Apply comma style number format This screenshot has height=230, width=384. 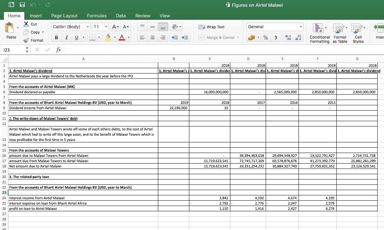click(276, 37)
